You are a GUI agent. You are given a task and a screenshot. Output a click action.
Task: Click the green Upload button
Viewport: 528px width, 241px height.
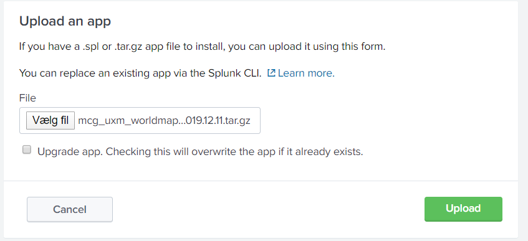(x=463, y=209)
